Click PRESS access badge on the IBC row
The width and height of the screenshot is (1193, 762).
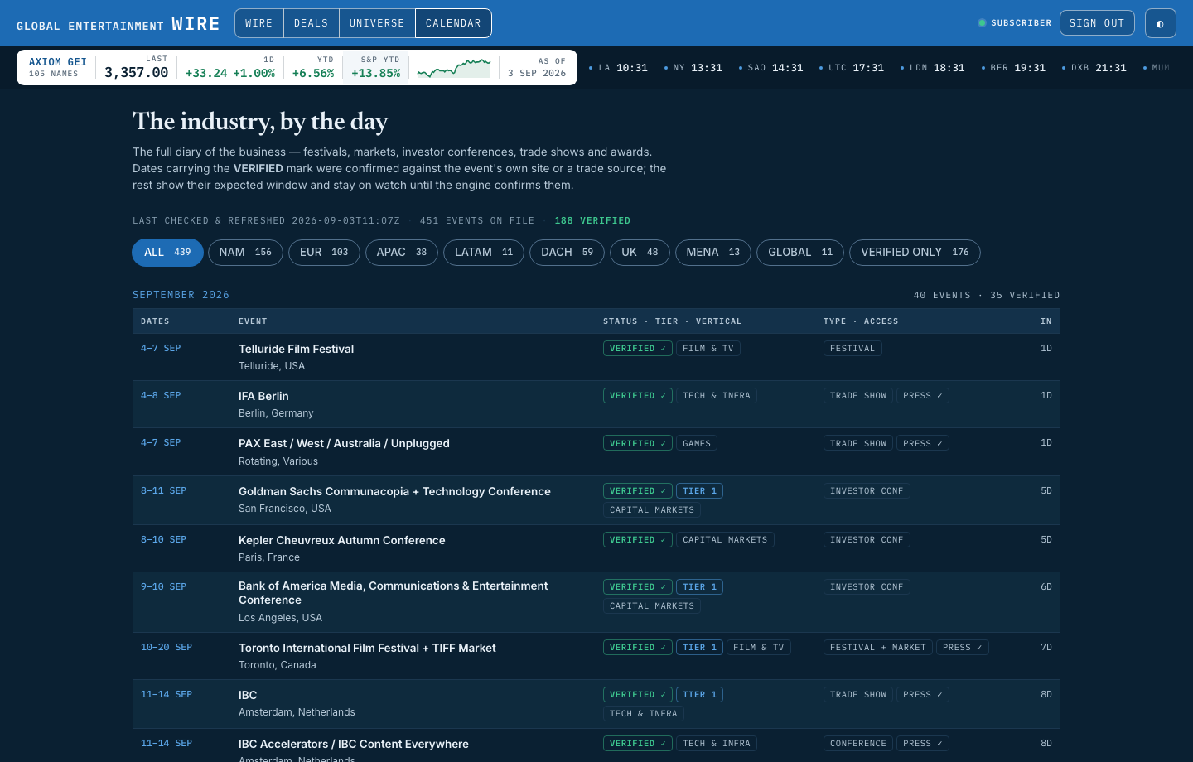click(x=923, y=695)
